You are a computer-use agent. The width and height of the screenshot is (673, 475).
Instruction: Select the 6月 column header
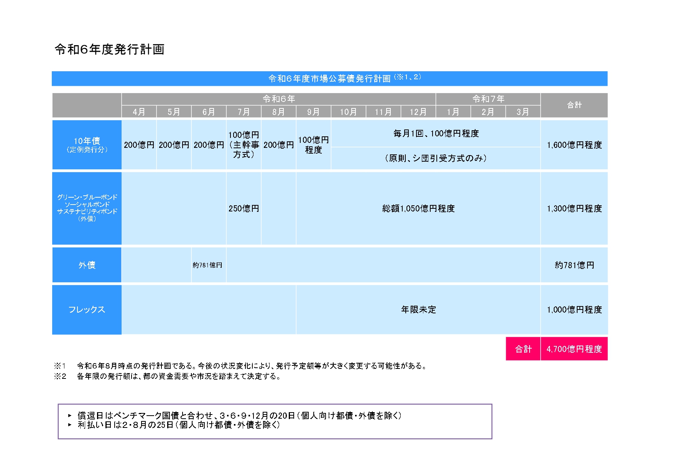click(x=209, y=111)
